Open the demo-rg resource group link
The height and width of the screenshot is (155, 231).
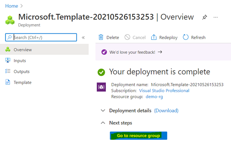(x=154, y=97)
